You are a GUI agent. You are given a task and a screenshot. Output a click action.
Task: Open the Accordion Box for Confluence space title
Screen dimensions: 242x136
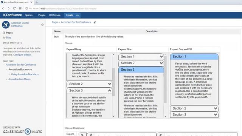tap(20, 24)
